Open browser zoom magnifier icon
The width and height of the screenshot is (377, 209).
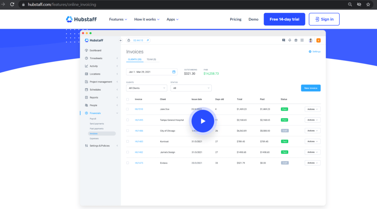pyautogui.click(x=350, y=4)
